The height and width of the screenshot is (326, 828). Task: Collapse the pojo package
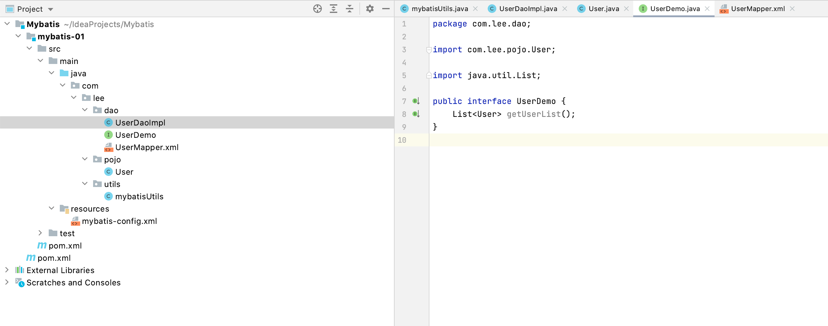[x=85, y=159]
